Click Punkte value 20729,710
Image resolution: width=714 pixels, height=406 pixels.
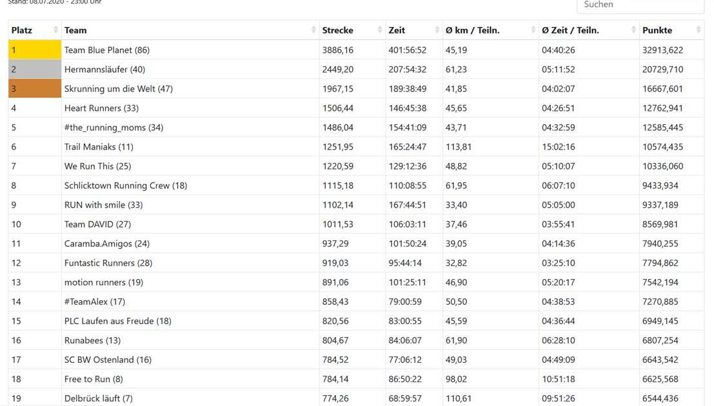pos(662,69)
